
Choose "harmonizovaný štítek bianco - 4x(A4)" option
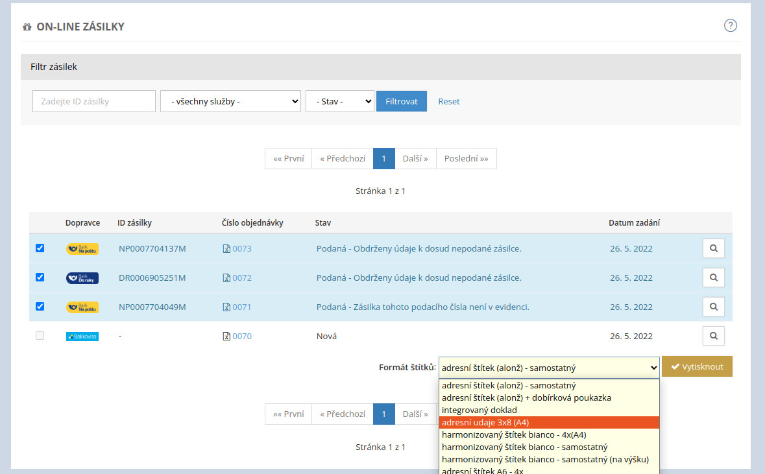tap(514, 434)
